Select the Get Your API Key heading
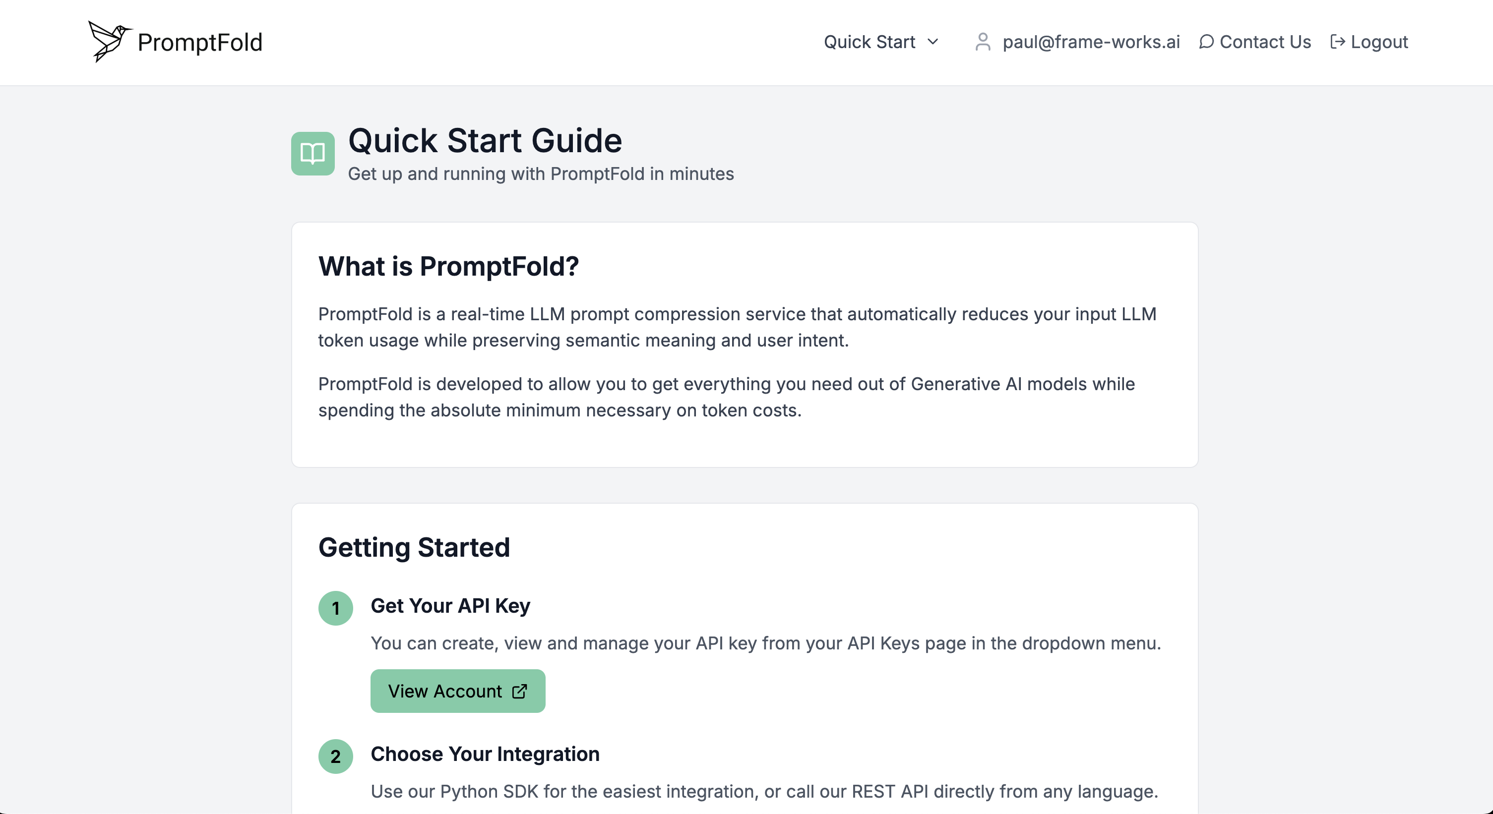The width and height of the screenshot is (1493, 814). click(x=450, y=606)
